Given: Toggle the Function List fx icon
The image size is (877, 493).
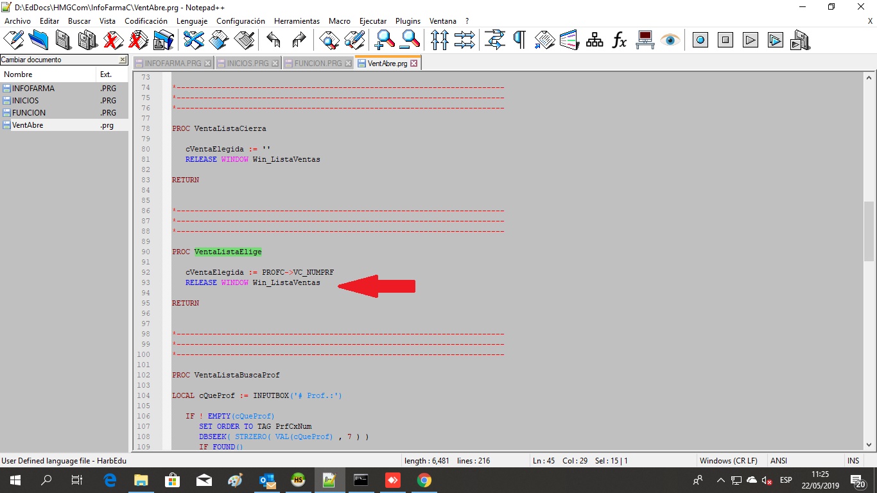Looking at the screenshot, I should tap(619, 40).
